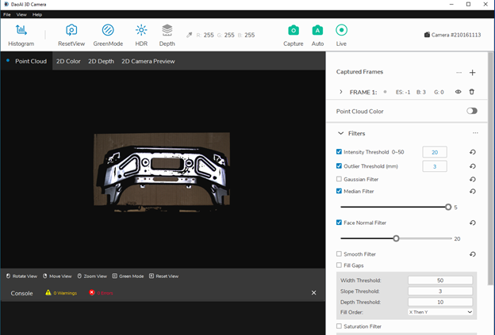Click the ResetView camera icon

click(71, 30)
